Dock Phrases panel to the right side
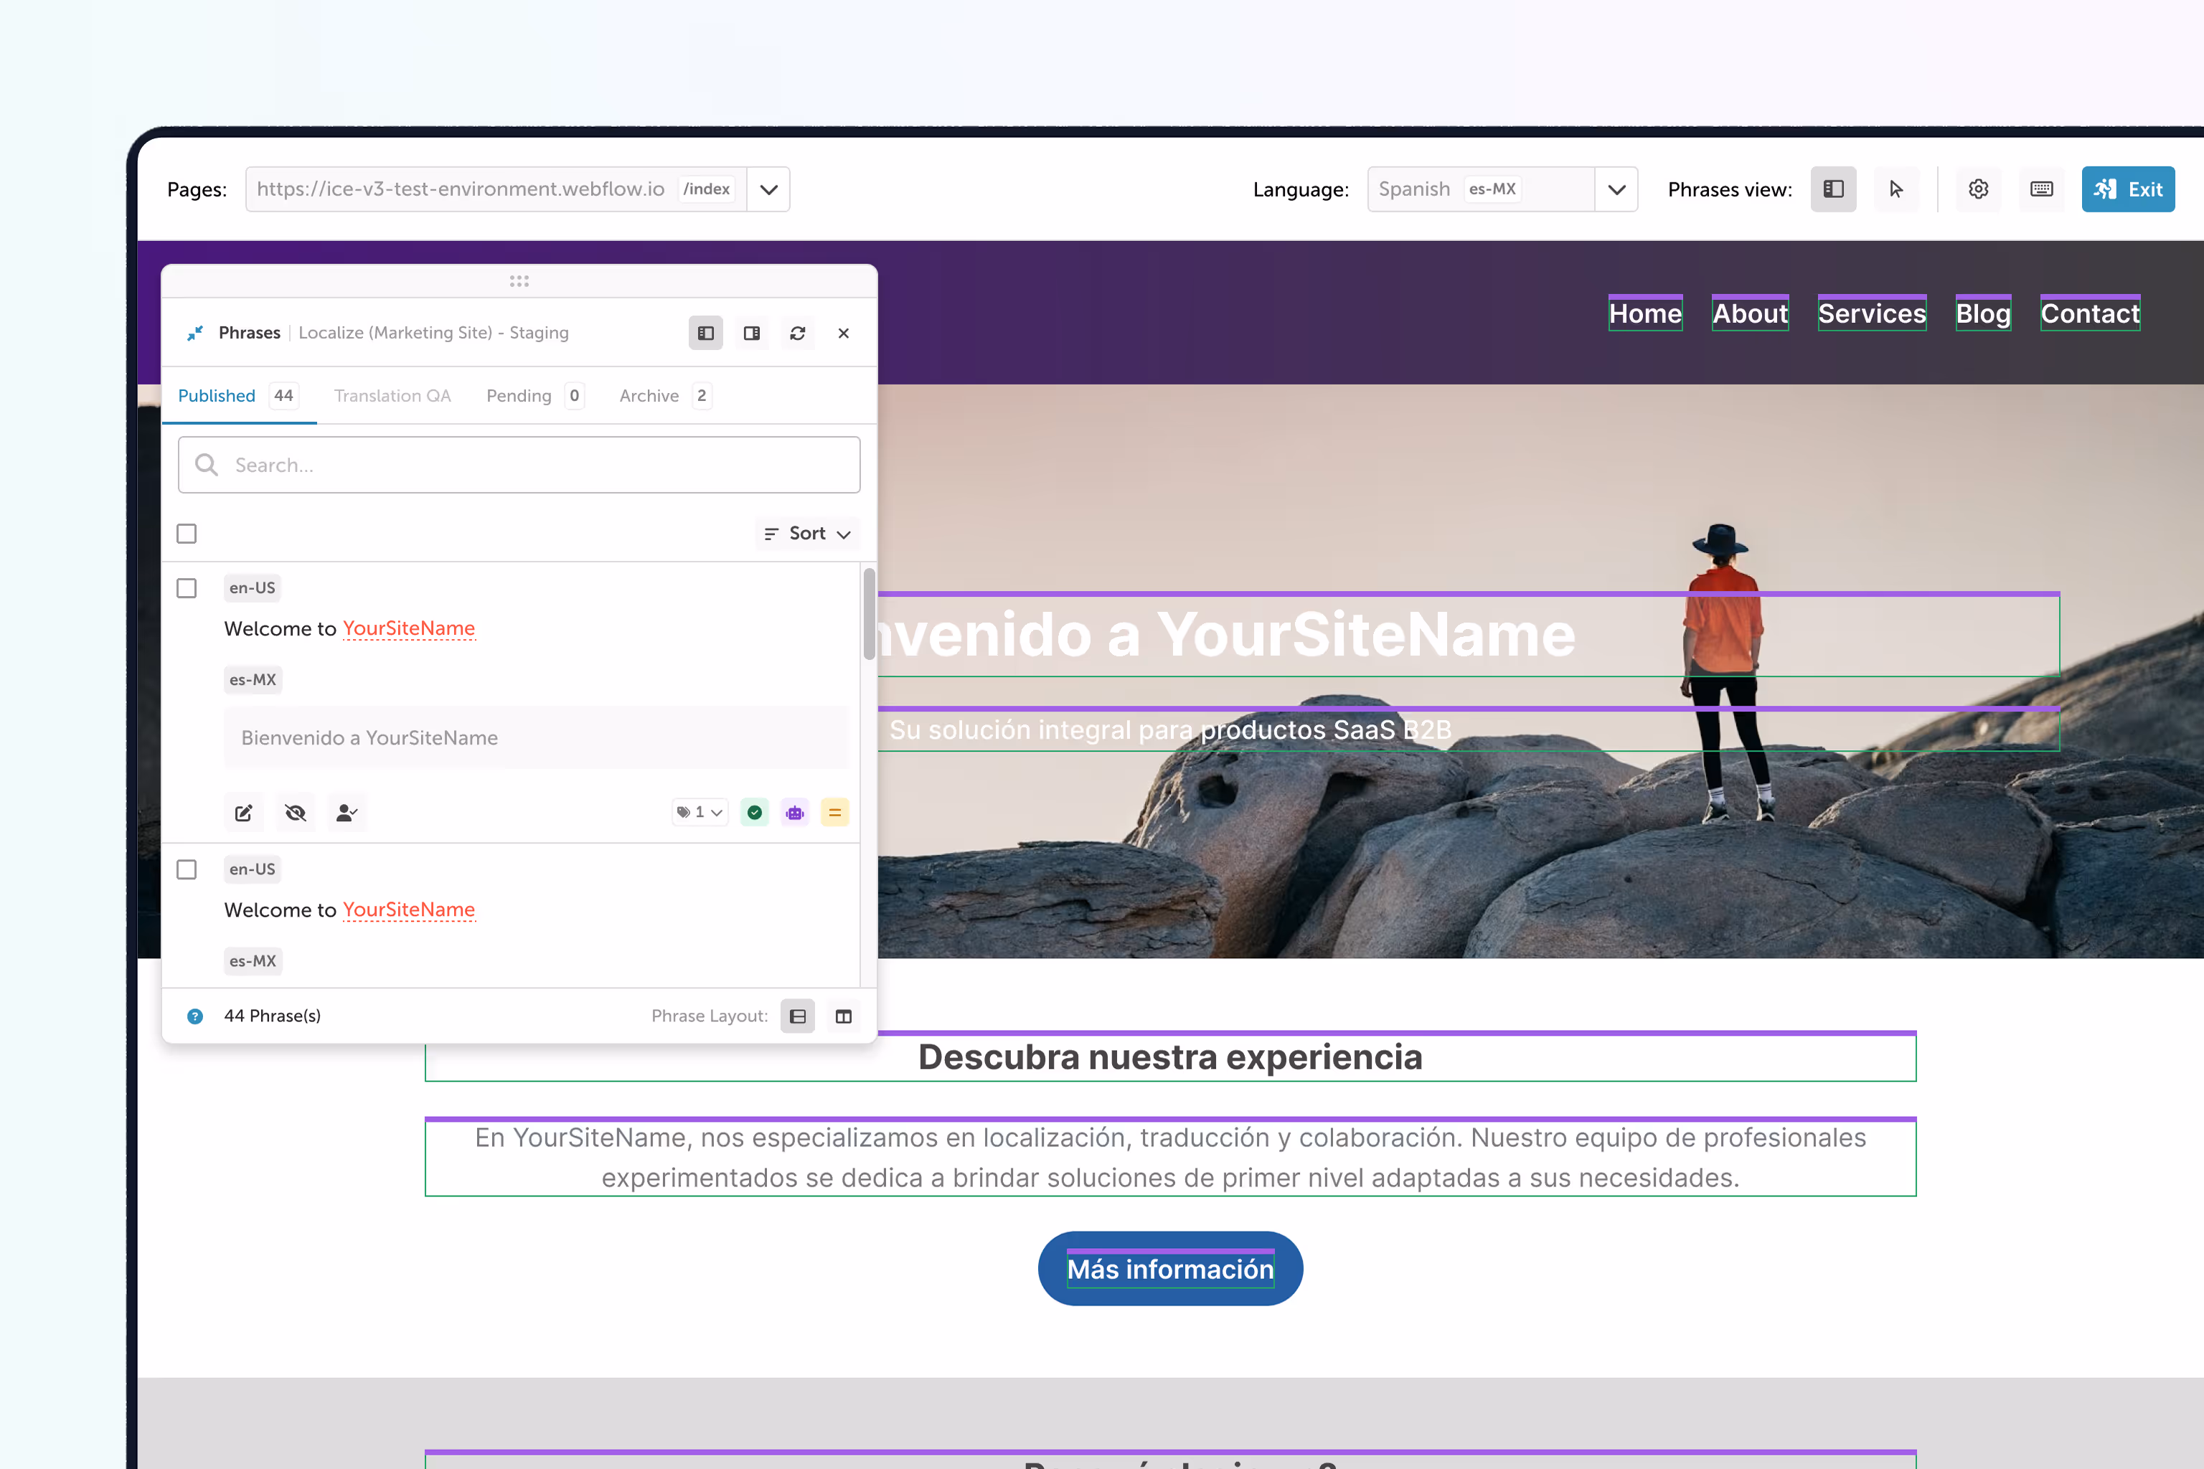This screenshot has width=2204, height=1469. pyautogui.click(x=752, y=334)
